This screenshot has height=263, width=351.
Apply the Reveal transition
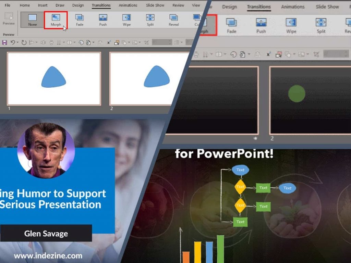coord(173,20)
